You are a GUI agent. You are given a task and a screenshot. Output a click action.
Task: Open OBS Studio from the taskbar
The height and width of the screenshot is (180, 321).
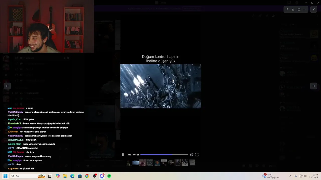pyautogui.click(x=95, y=176)
